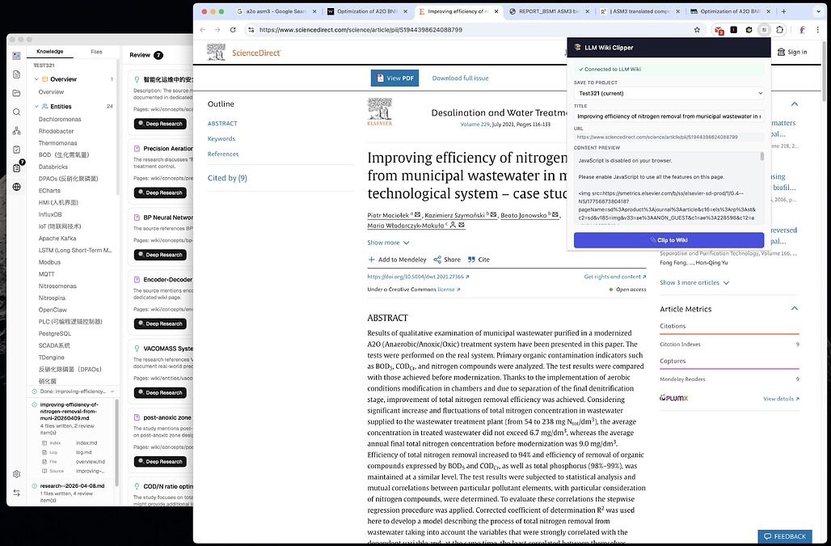Click Share on the article
This screenshot has height=546, width=831.
[x=447, y=260]
